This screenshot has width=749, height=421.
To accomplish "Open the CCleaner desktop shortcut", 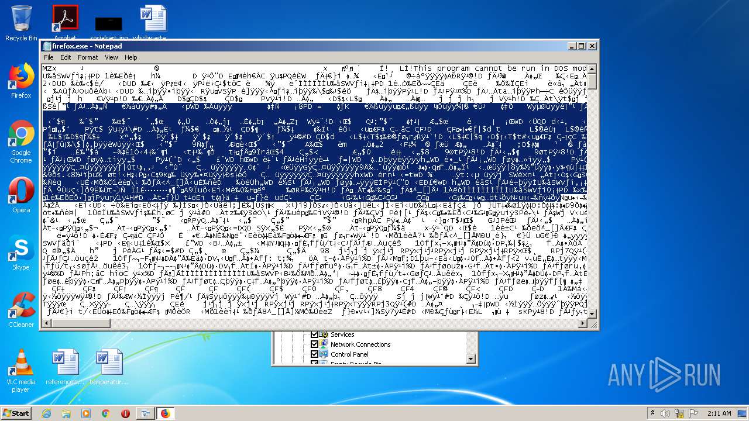I will pyautogui.click(x=21, y=310).
